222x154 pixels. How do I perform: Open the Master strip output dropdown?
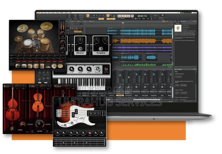[136, 92]
